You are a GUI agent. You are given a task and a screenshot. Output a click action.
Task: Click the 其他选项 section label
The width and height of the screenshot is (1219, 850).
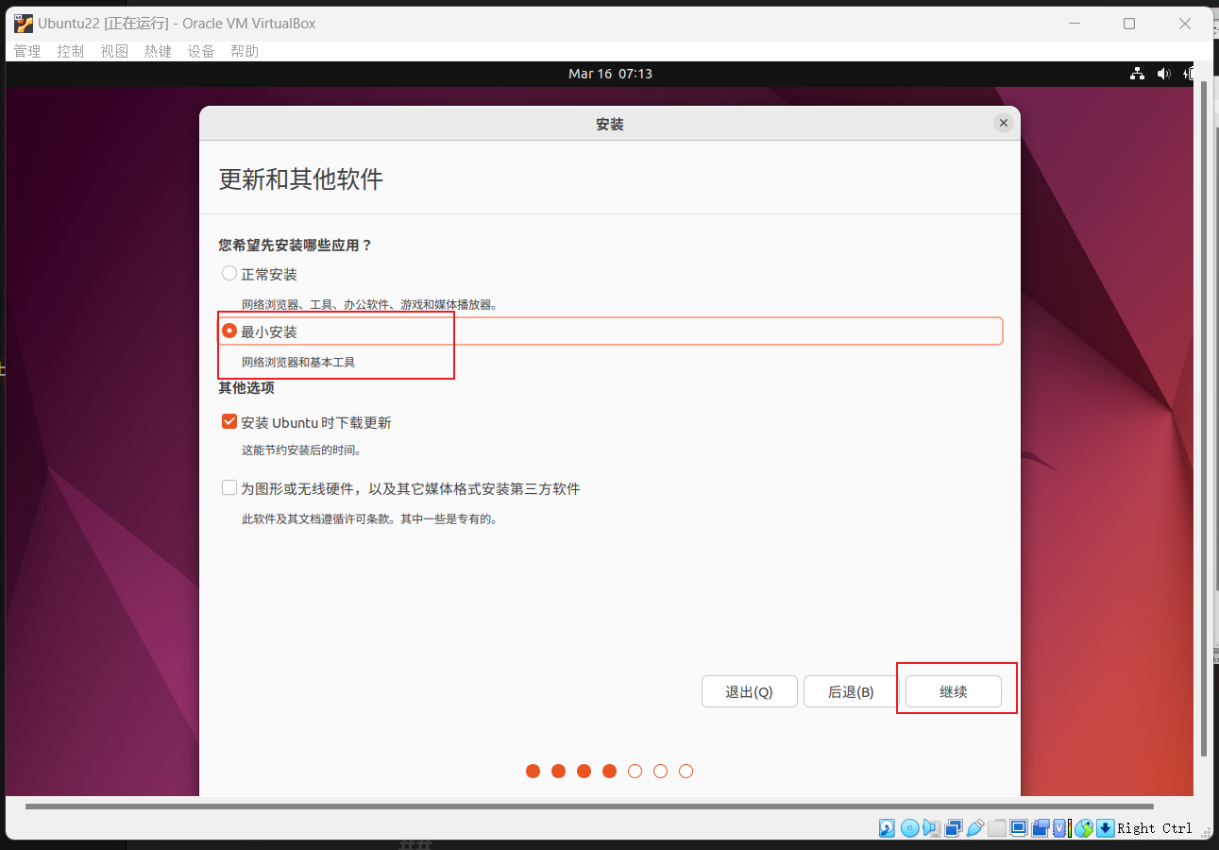pyautogui.click(x=246, y=388)
